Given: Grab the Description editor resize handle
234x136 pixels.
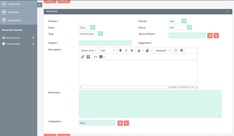Looking at the screenshot, I should tap(197, 88).
